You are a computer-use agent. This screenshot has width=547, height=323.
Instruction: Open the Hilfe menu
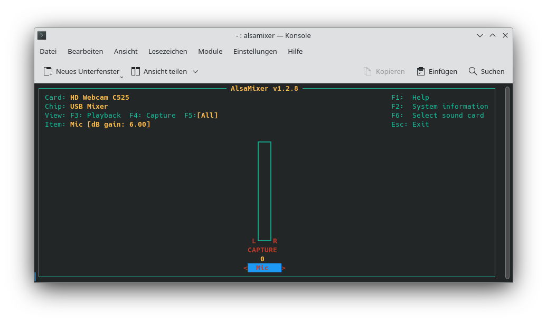pos(295,51)
